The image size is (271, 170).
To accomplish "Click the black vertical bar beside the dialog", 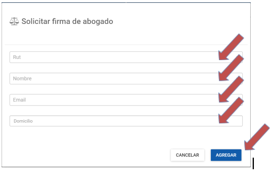I will point(253,163).
